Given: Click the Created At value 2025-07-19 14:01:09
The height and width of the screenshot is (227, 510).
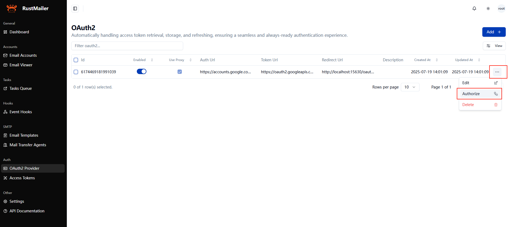Looking at the screenshot, I should (429, 72).
